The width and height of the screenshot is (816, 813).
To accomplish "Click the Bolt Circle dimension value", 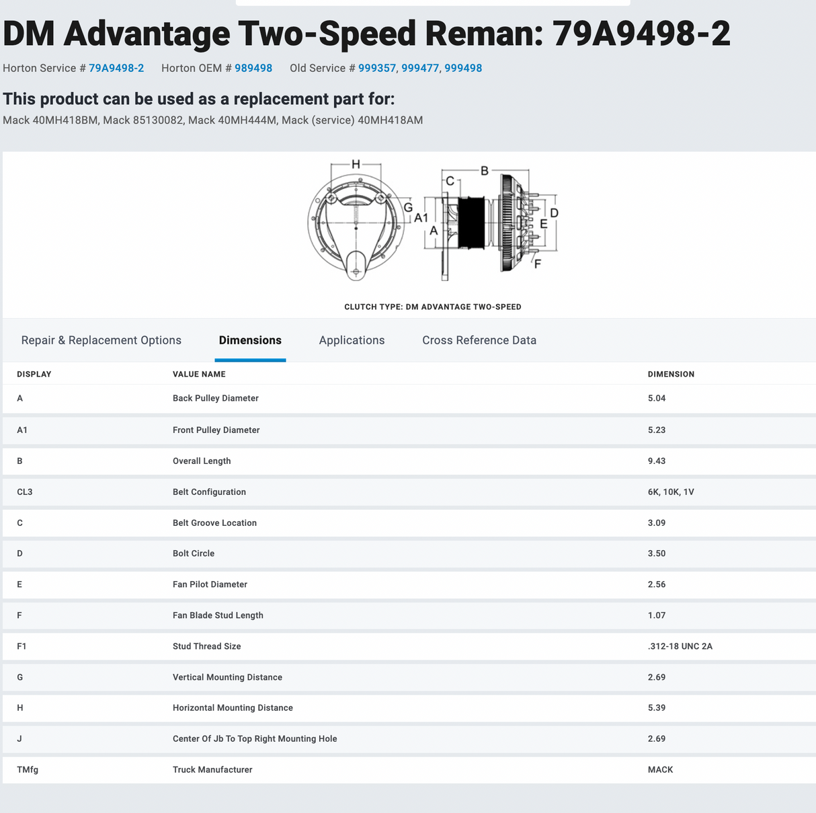I will [x=656, y=553].
